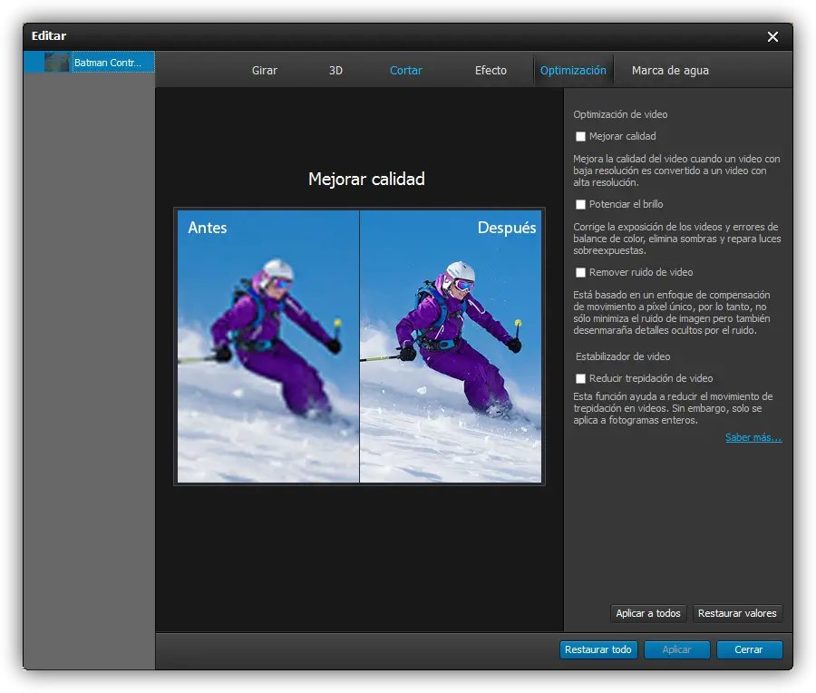Enable Reducir trepidación de video
Viewport: 816px width, 693px height.
click(581, 379)
